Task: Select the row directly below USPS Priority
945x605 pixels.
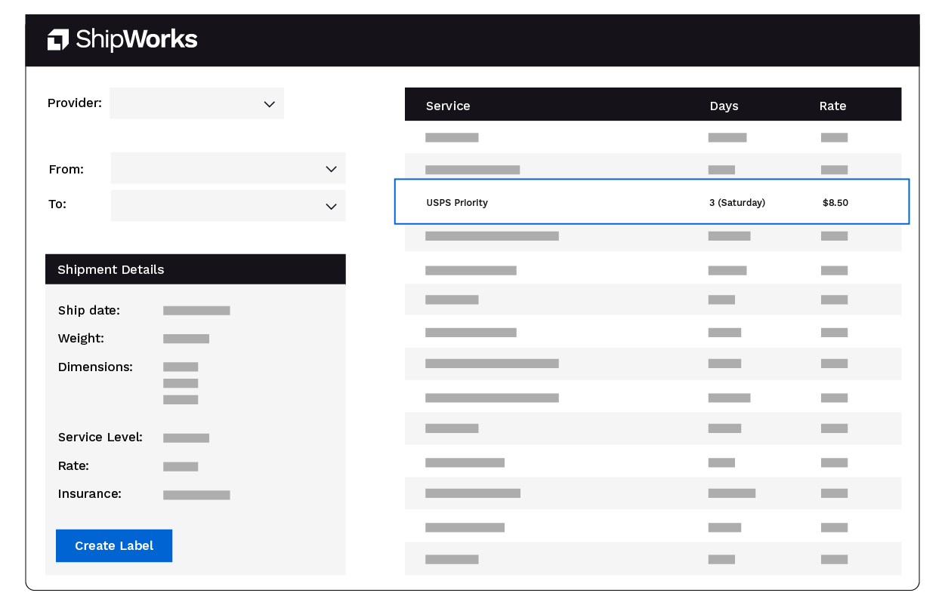Action: click(x=653, y=236)
